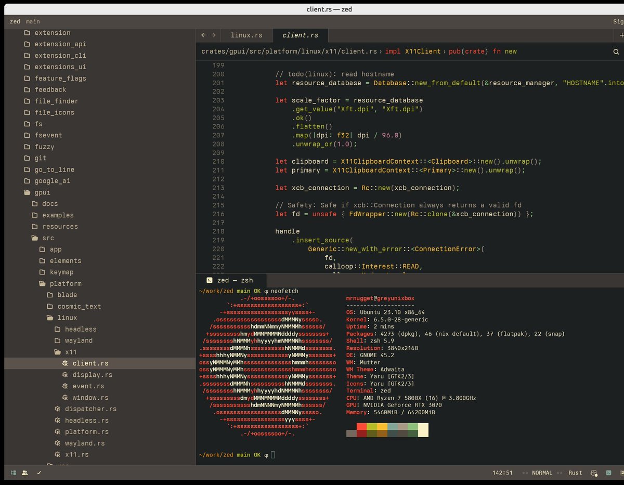The image size is (624, 485).
Task: Click cursor position 142:51 in status bar
Action: 502,473
